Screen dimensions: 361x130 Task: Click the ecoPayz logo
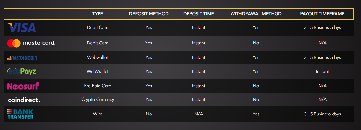22,71
